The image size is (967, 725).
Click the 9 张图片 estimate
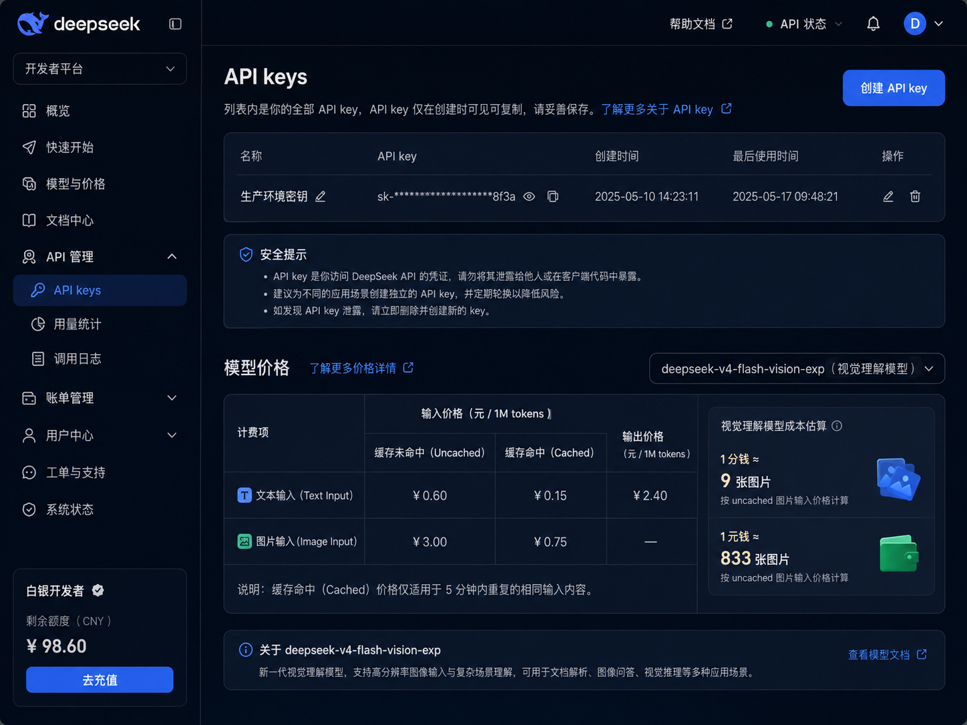[745, 481]
